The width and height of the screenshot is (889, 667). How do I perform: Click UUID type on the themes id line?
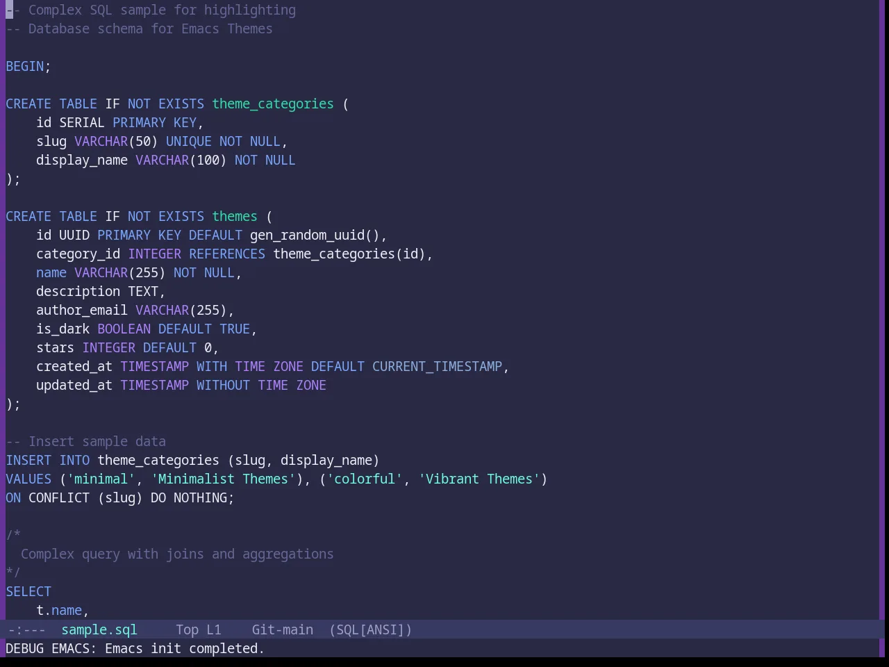click(x=74, y=235)
